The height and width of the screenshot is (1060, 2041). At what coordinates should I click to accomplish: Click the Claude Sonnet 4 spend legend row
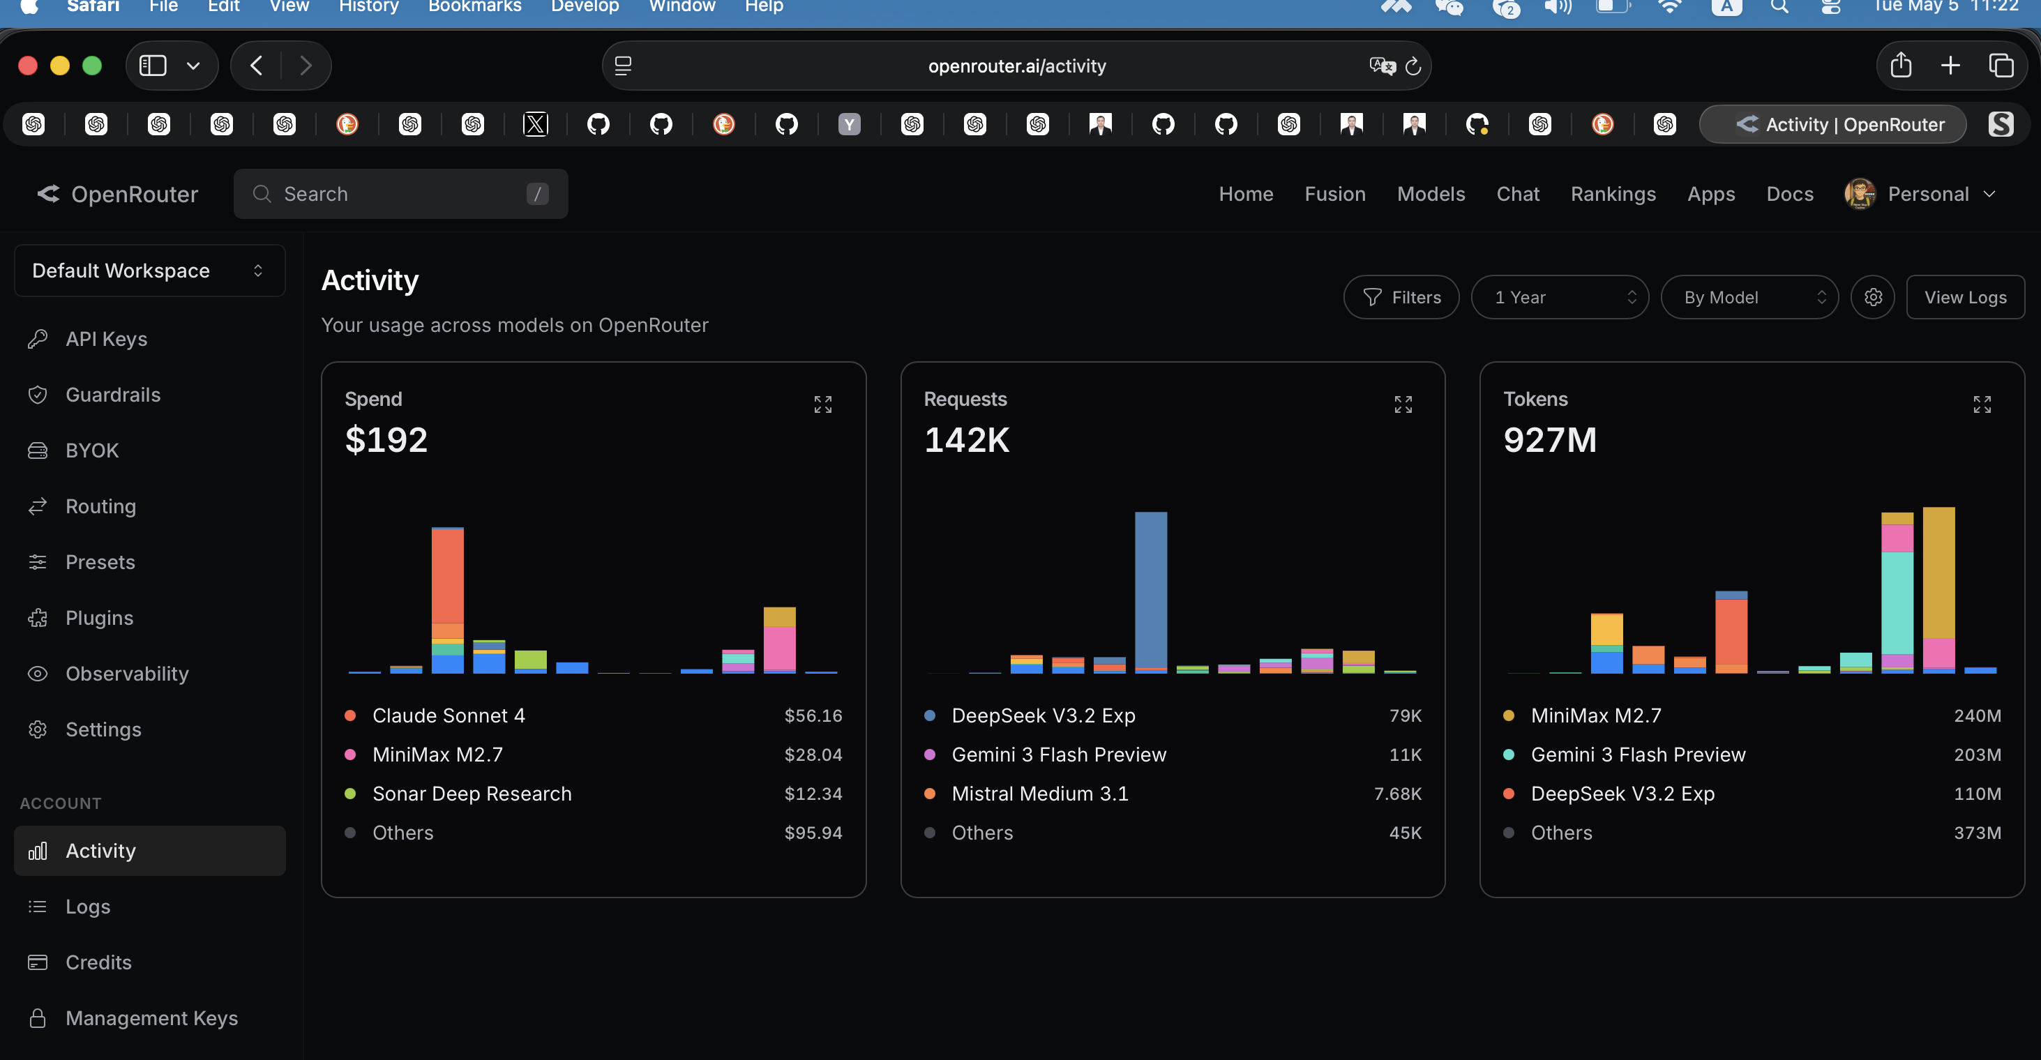(594, 716)
